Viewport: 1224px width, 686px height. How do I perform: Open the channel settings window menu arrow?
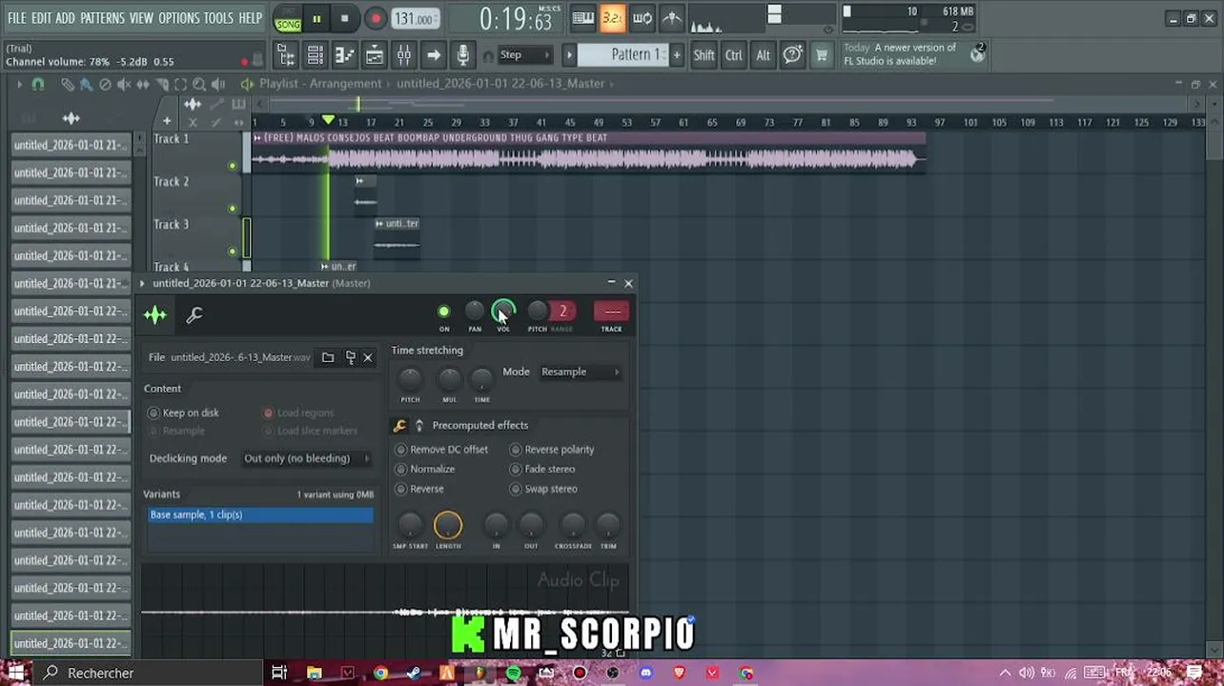click(142, 283)
